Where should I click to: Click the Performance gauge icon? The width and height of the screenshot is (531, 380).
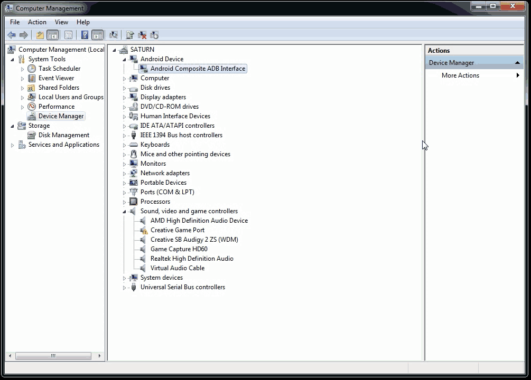(x=32, y=107)
